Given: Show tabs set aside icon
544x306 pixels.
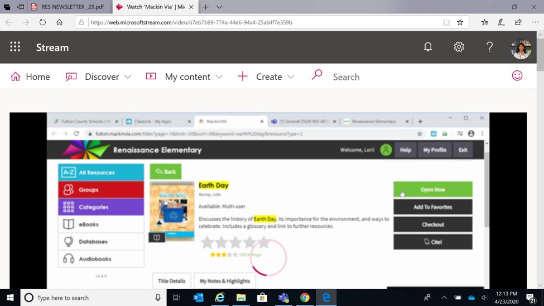Looking at the screenshot, I should [x=21, y=7].
